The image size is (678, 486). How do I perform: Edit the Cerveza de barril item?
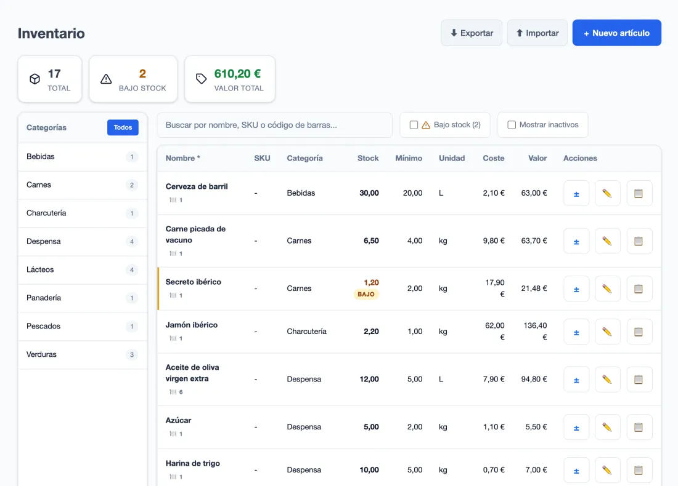(x=607, y=193)
